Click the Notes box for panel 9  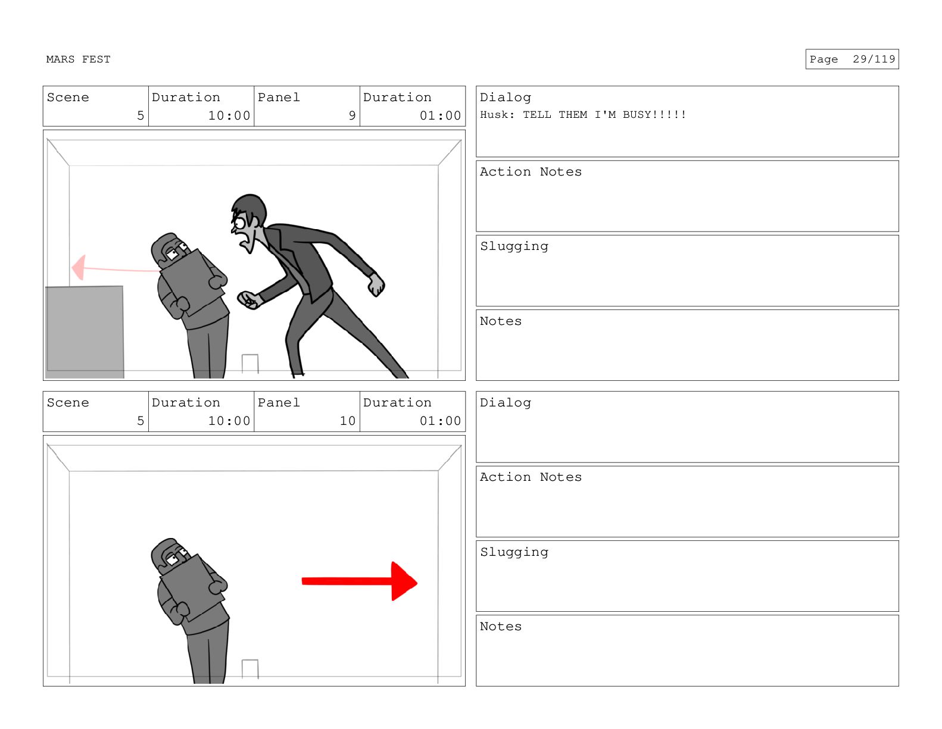coord(687,345)
